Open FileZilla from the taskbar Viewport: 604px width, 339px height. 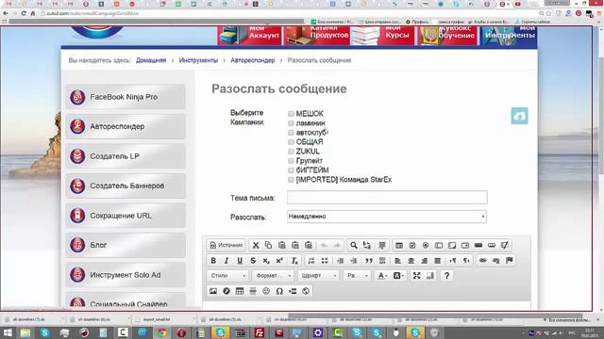(x=260, y=332)
